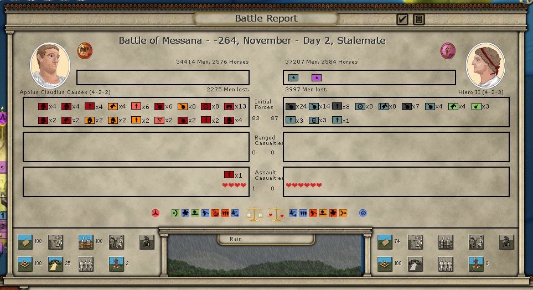Viewport: 533px width, 290px height.
Task: Click the Roman assault casualty unit x1
Action: 229,175
